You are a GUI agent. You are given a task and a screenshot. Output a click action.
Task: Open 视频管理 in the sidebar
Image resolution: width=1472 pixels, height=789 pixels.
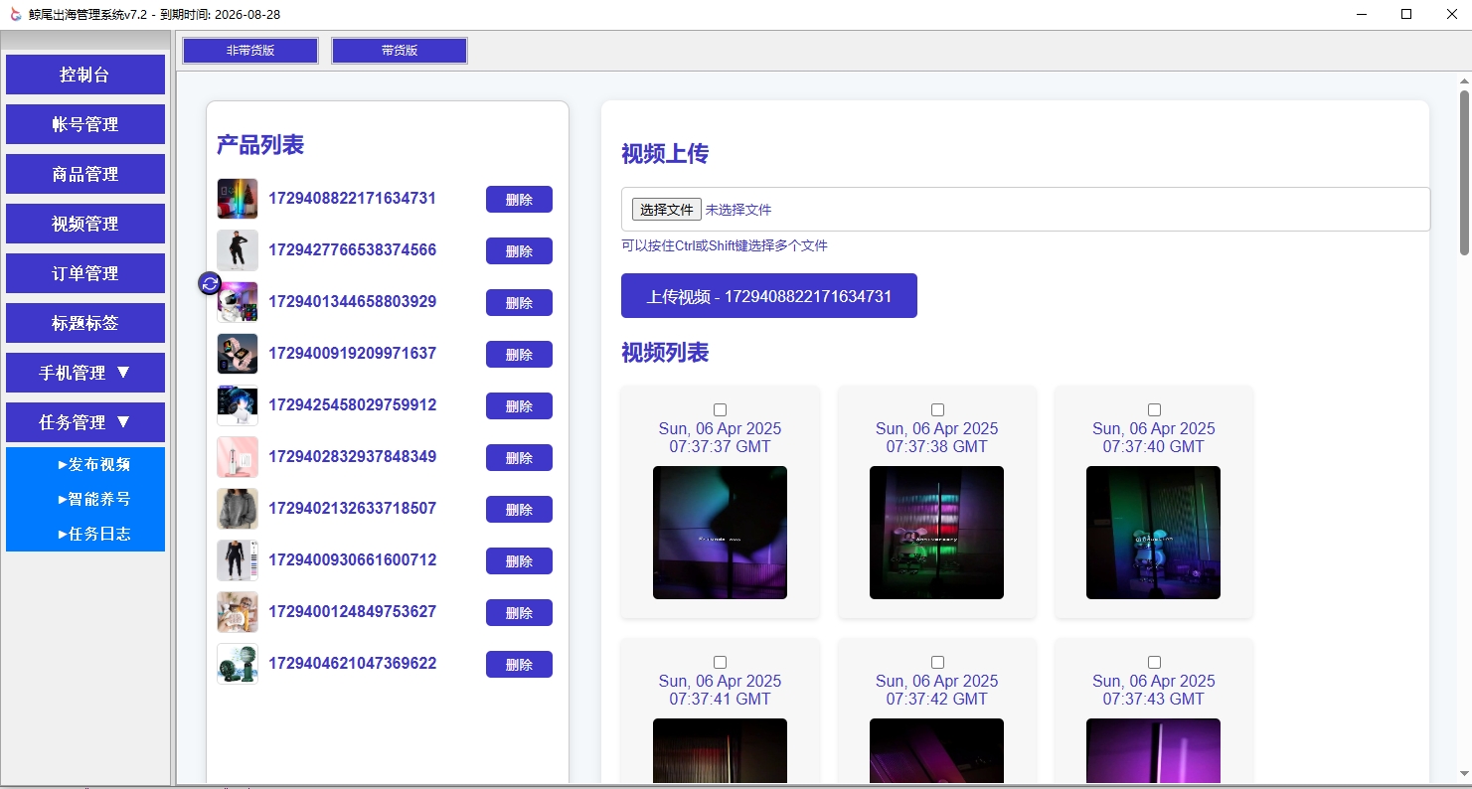pyautogui.click(x=85, y=224)
